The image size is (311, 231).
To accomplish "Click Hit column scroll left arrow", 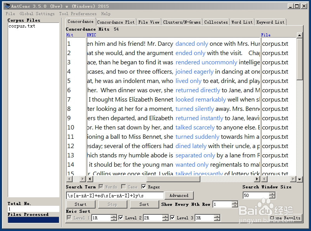I will (69, 179).
